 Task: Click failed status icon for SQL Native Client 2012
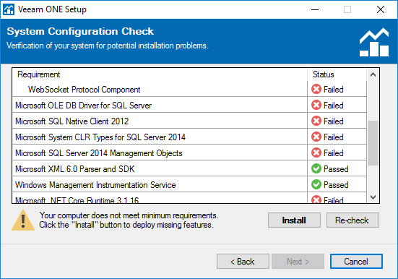click(316, 121)
